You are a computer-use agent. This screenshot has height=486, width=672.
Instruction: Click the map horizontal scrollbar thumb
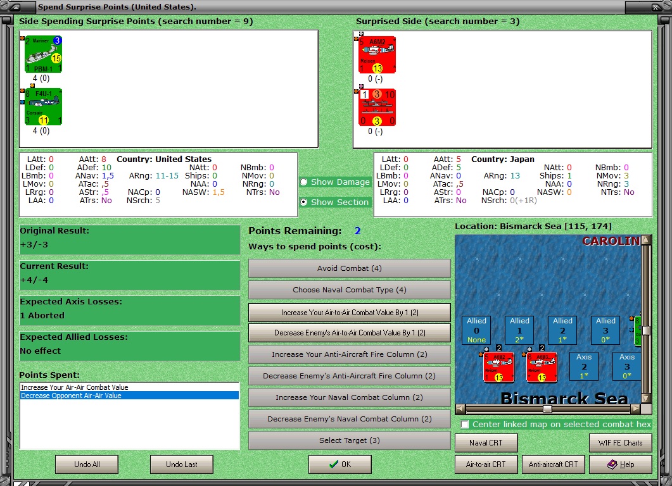pos(547,409)
